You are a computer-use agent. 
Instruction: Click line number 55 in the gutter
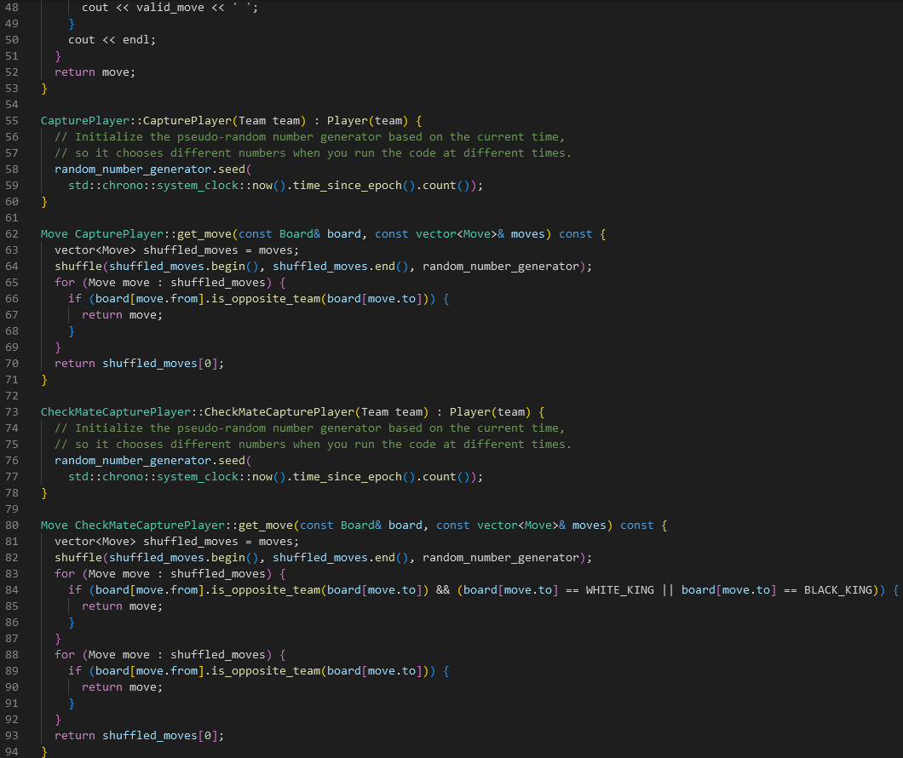click(x=12, y=120)
